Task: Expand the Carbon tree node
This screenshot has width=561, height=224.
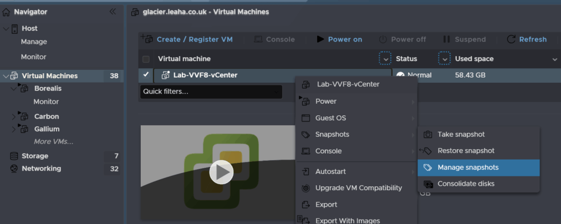Action: (14, 116)
